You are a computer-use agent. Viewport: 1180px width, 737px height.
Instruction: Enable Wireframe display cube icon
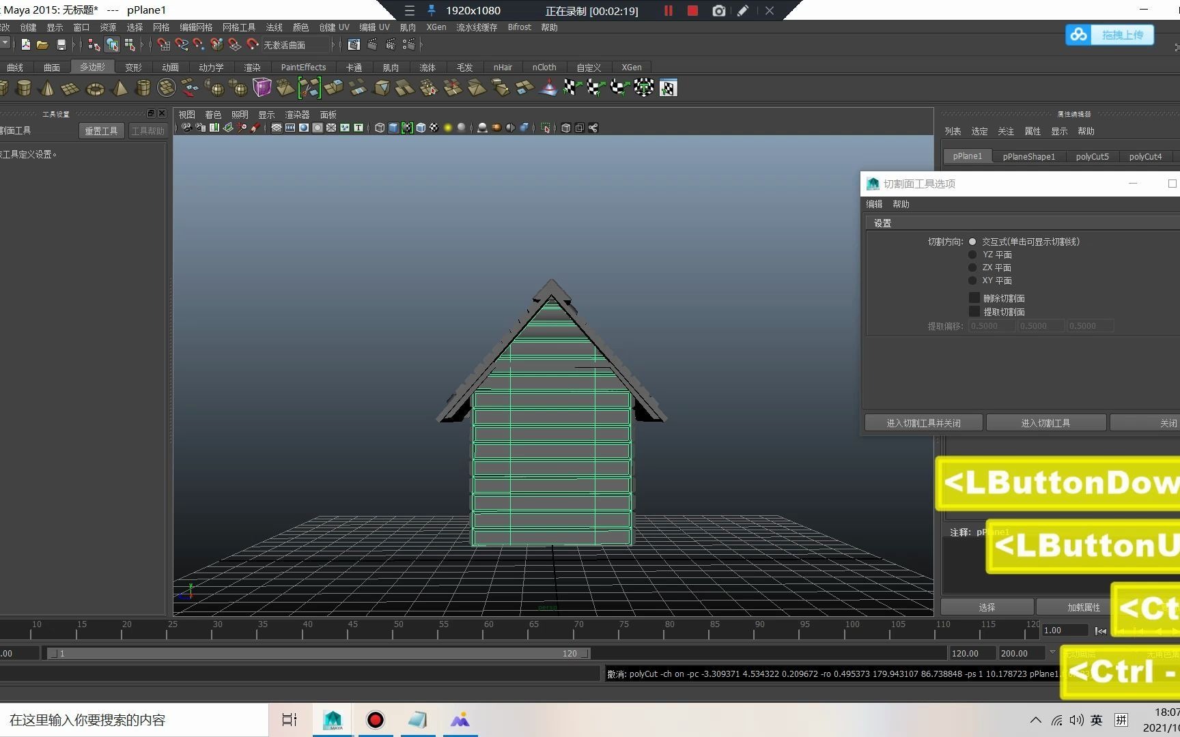[x=380, y=128]
